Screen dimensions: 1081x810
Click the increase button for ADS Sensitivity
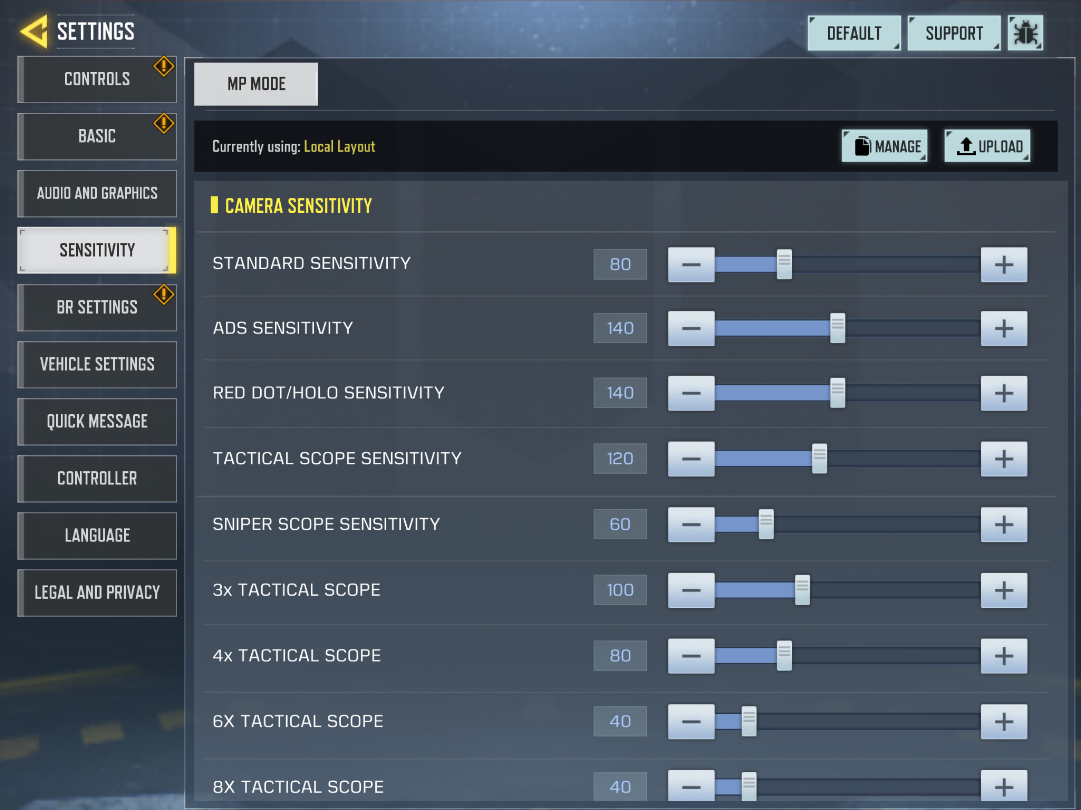tap(1004, 328)
